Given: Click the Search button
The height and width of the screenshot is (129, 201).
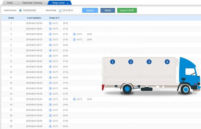Looking at the screenshot, I should (90, 10).
